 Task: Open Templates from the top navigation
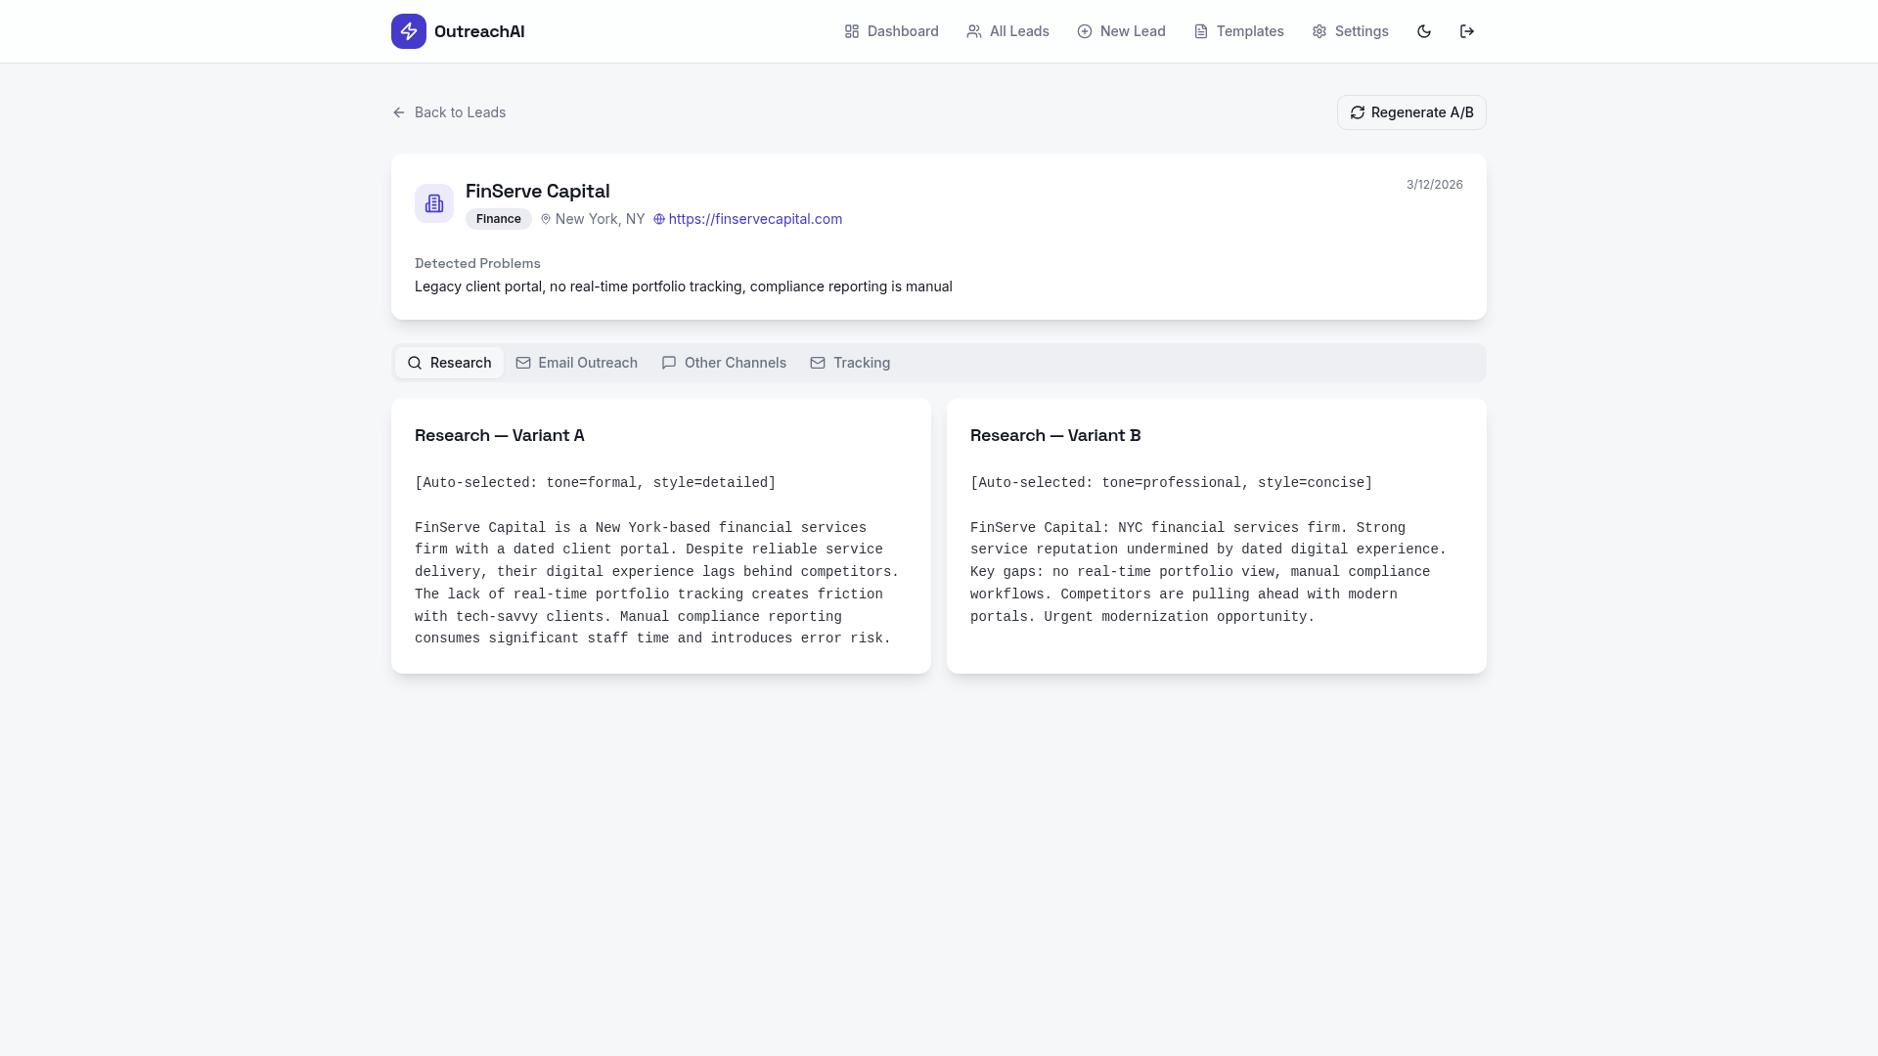pos(1238,31)
